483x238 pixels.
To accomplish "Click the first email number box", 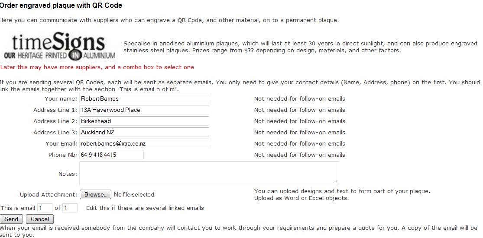I will [x=45, y=208].
